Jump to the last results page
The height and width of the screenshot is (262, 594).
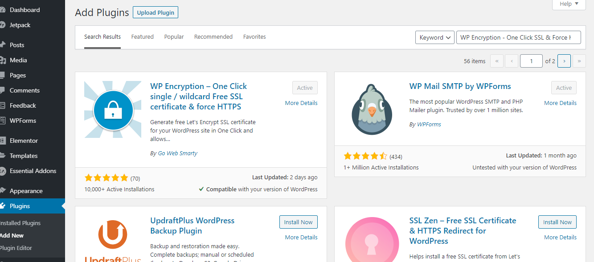tap(579, 61)
